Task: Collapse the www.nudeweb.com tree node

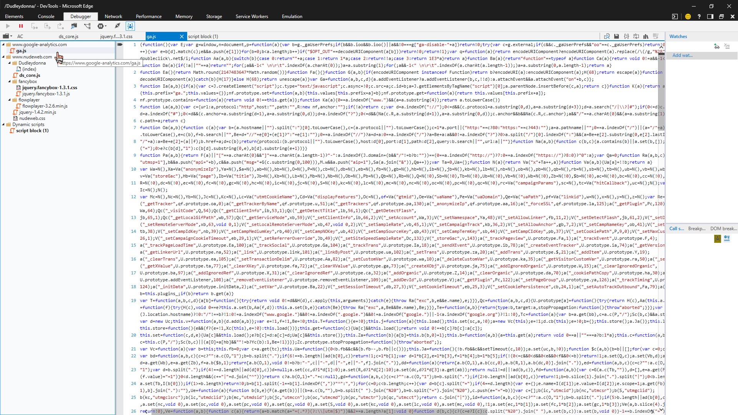Action: (3, 57)
